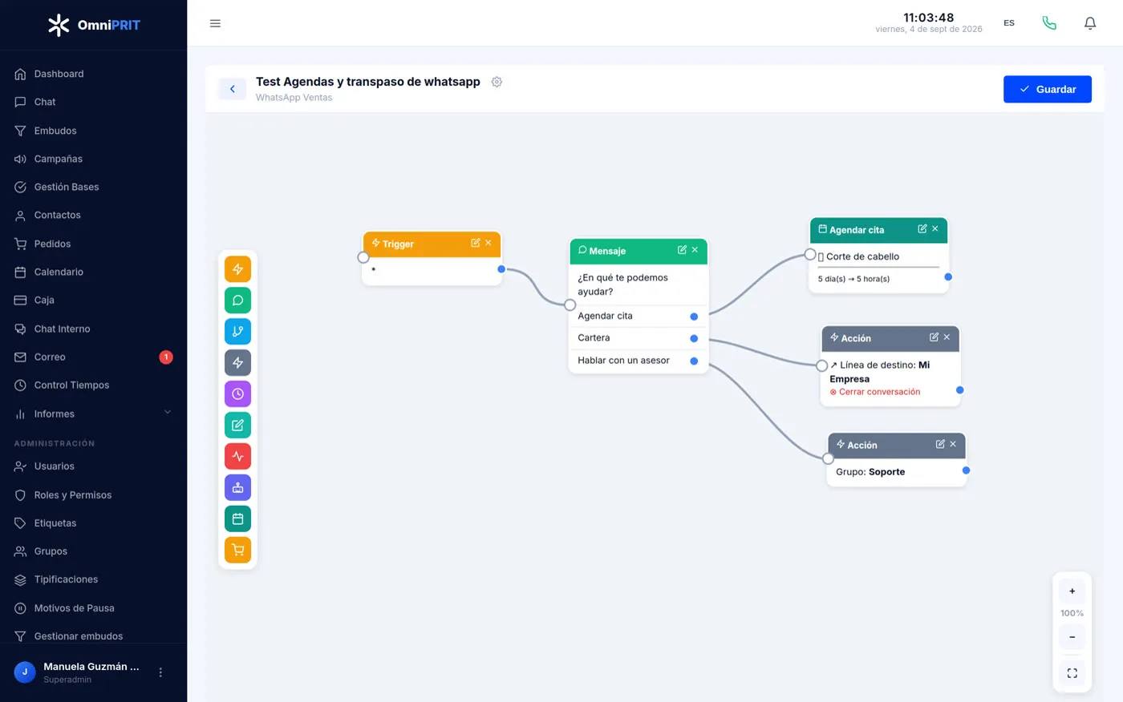Open flow settings gear next to title
Viewport: 1123px width, 702px height.
(497, 82)
